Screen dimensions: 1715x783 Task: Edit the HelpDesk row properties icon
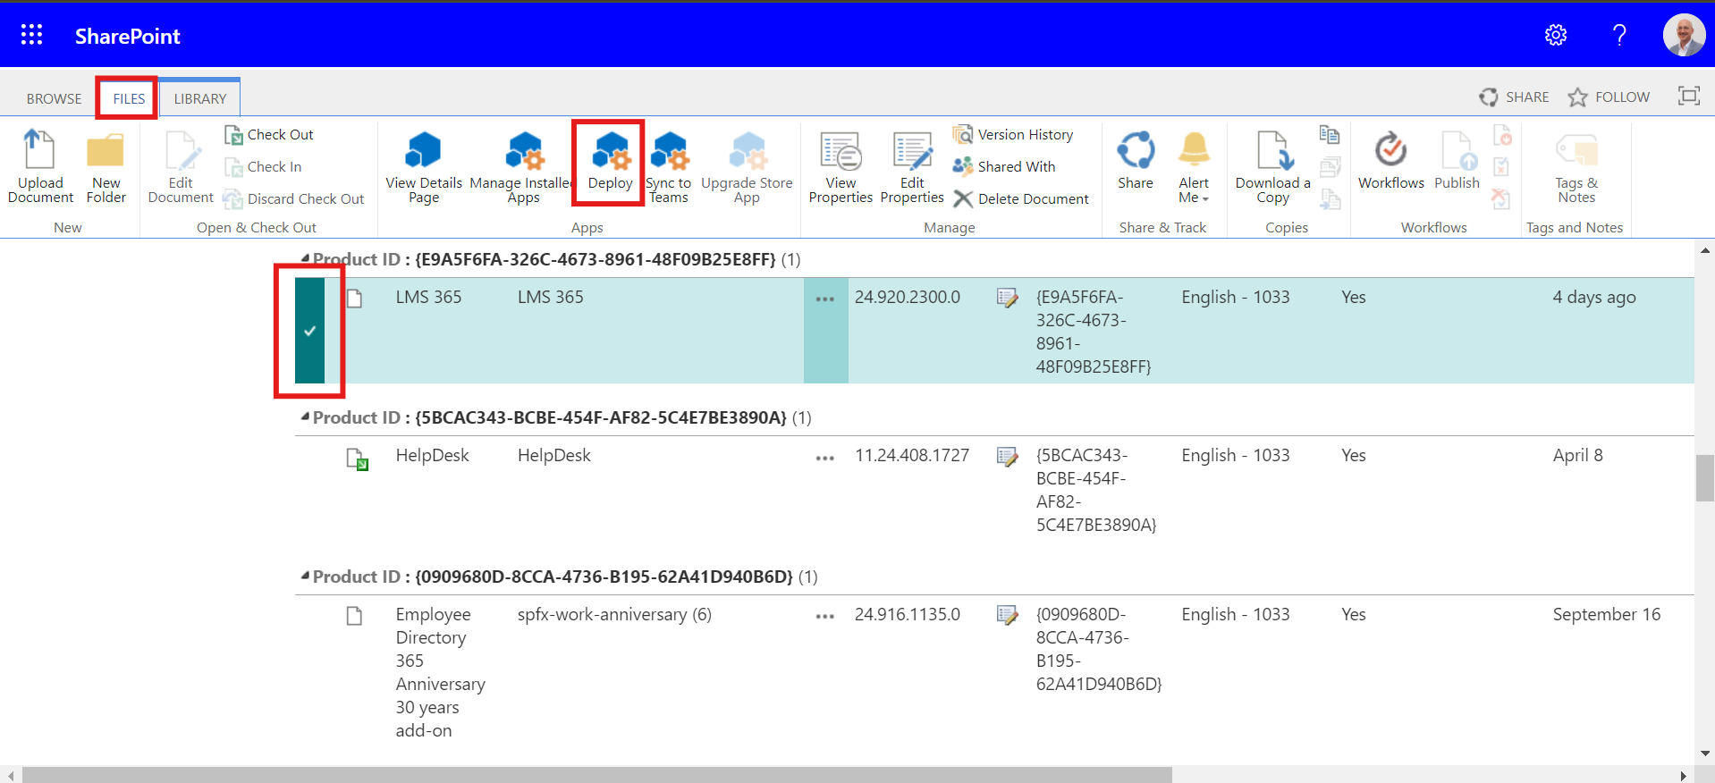coord(1007,457)
